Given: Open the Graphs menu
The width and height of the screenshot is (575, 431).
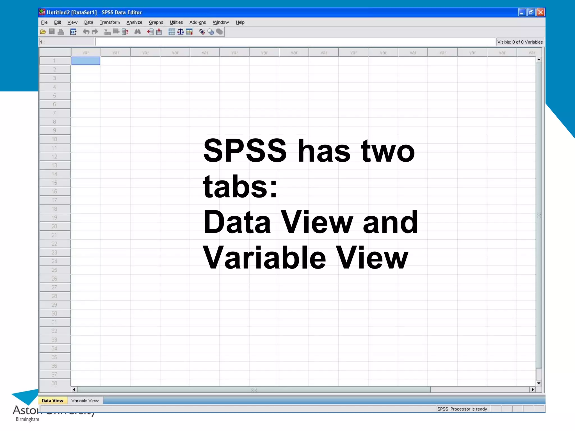Looking at the screenshot, I should (x=156, y=22).
